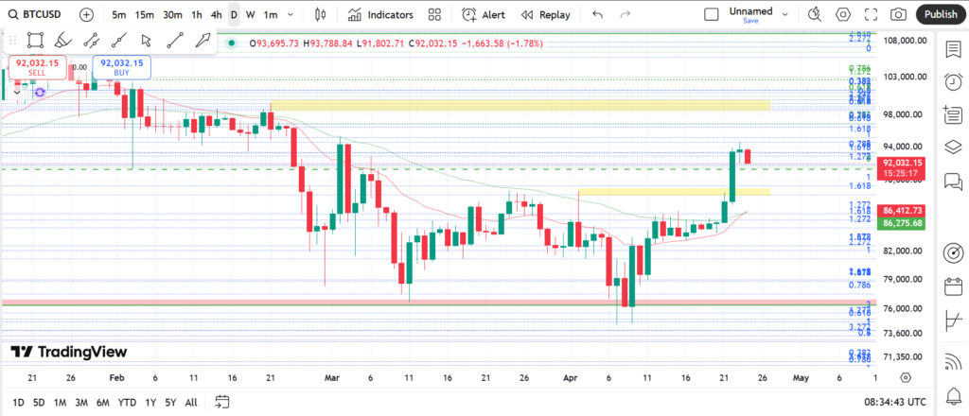Screen dimensions: 969x416
Task: Open the quick search icon
Action: pos(815,14)
